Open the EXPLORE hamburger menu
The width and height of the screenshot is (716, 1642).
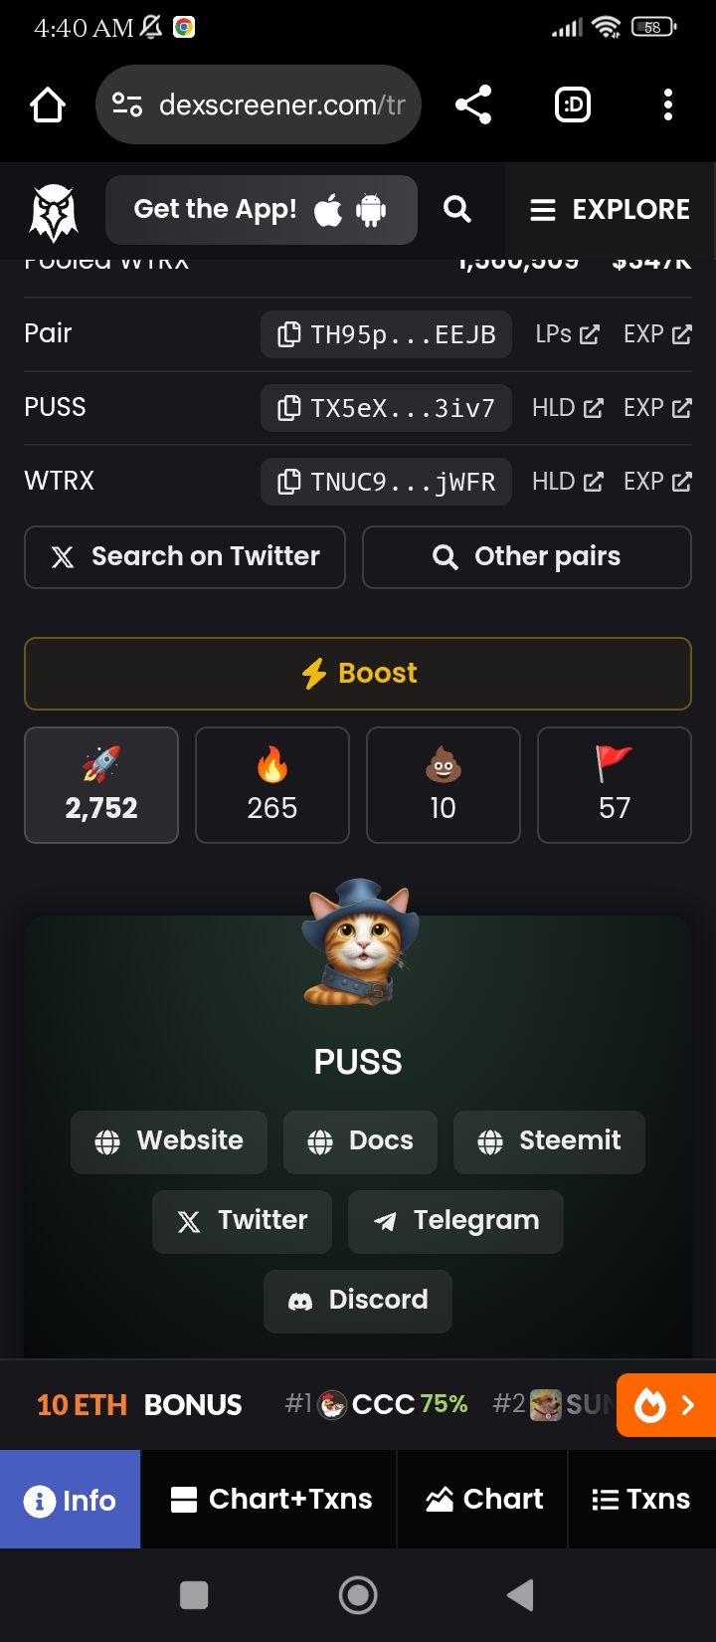pos(610,209)
